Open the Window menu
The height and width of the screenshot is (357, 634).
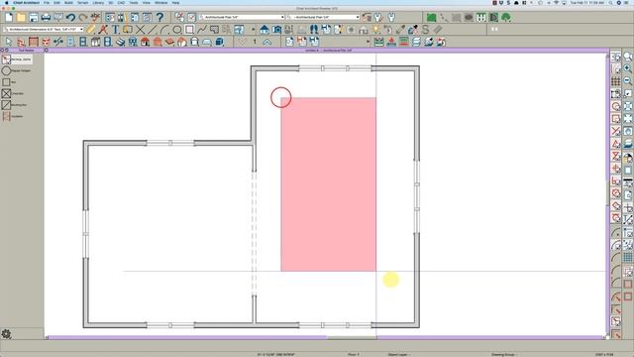(160, 3)
